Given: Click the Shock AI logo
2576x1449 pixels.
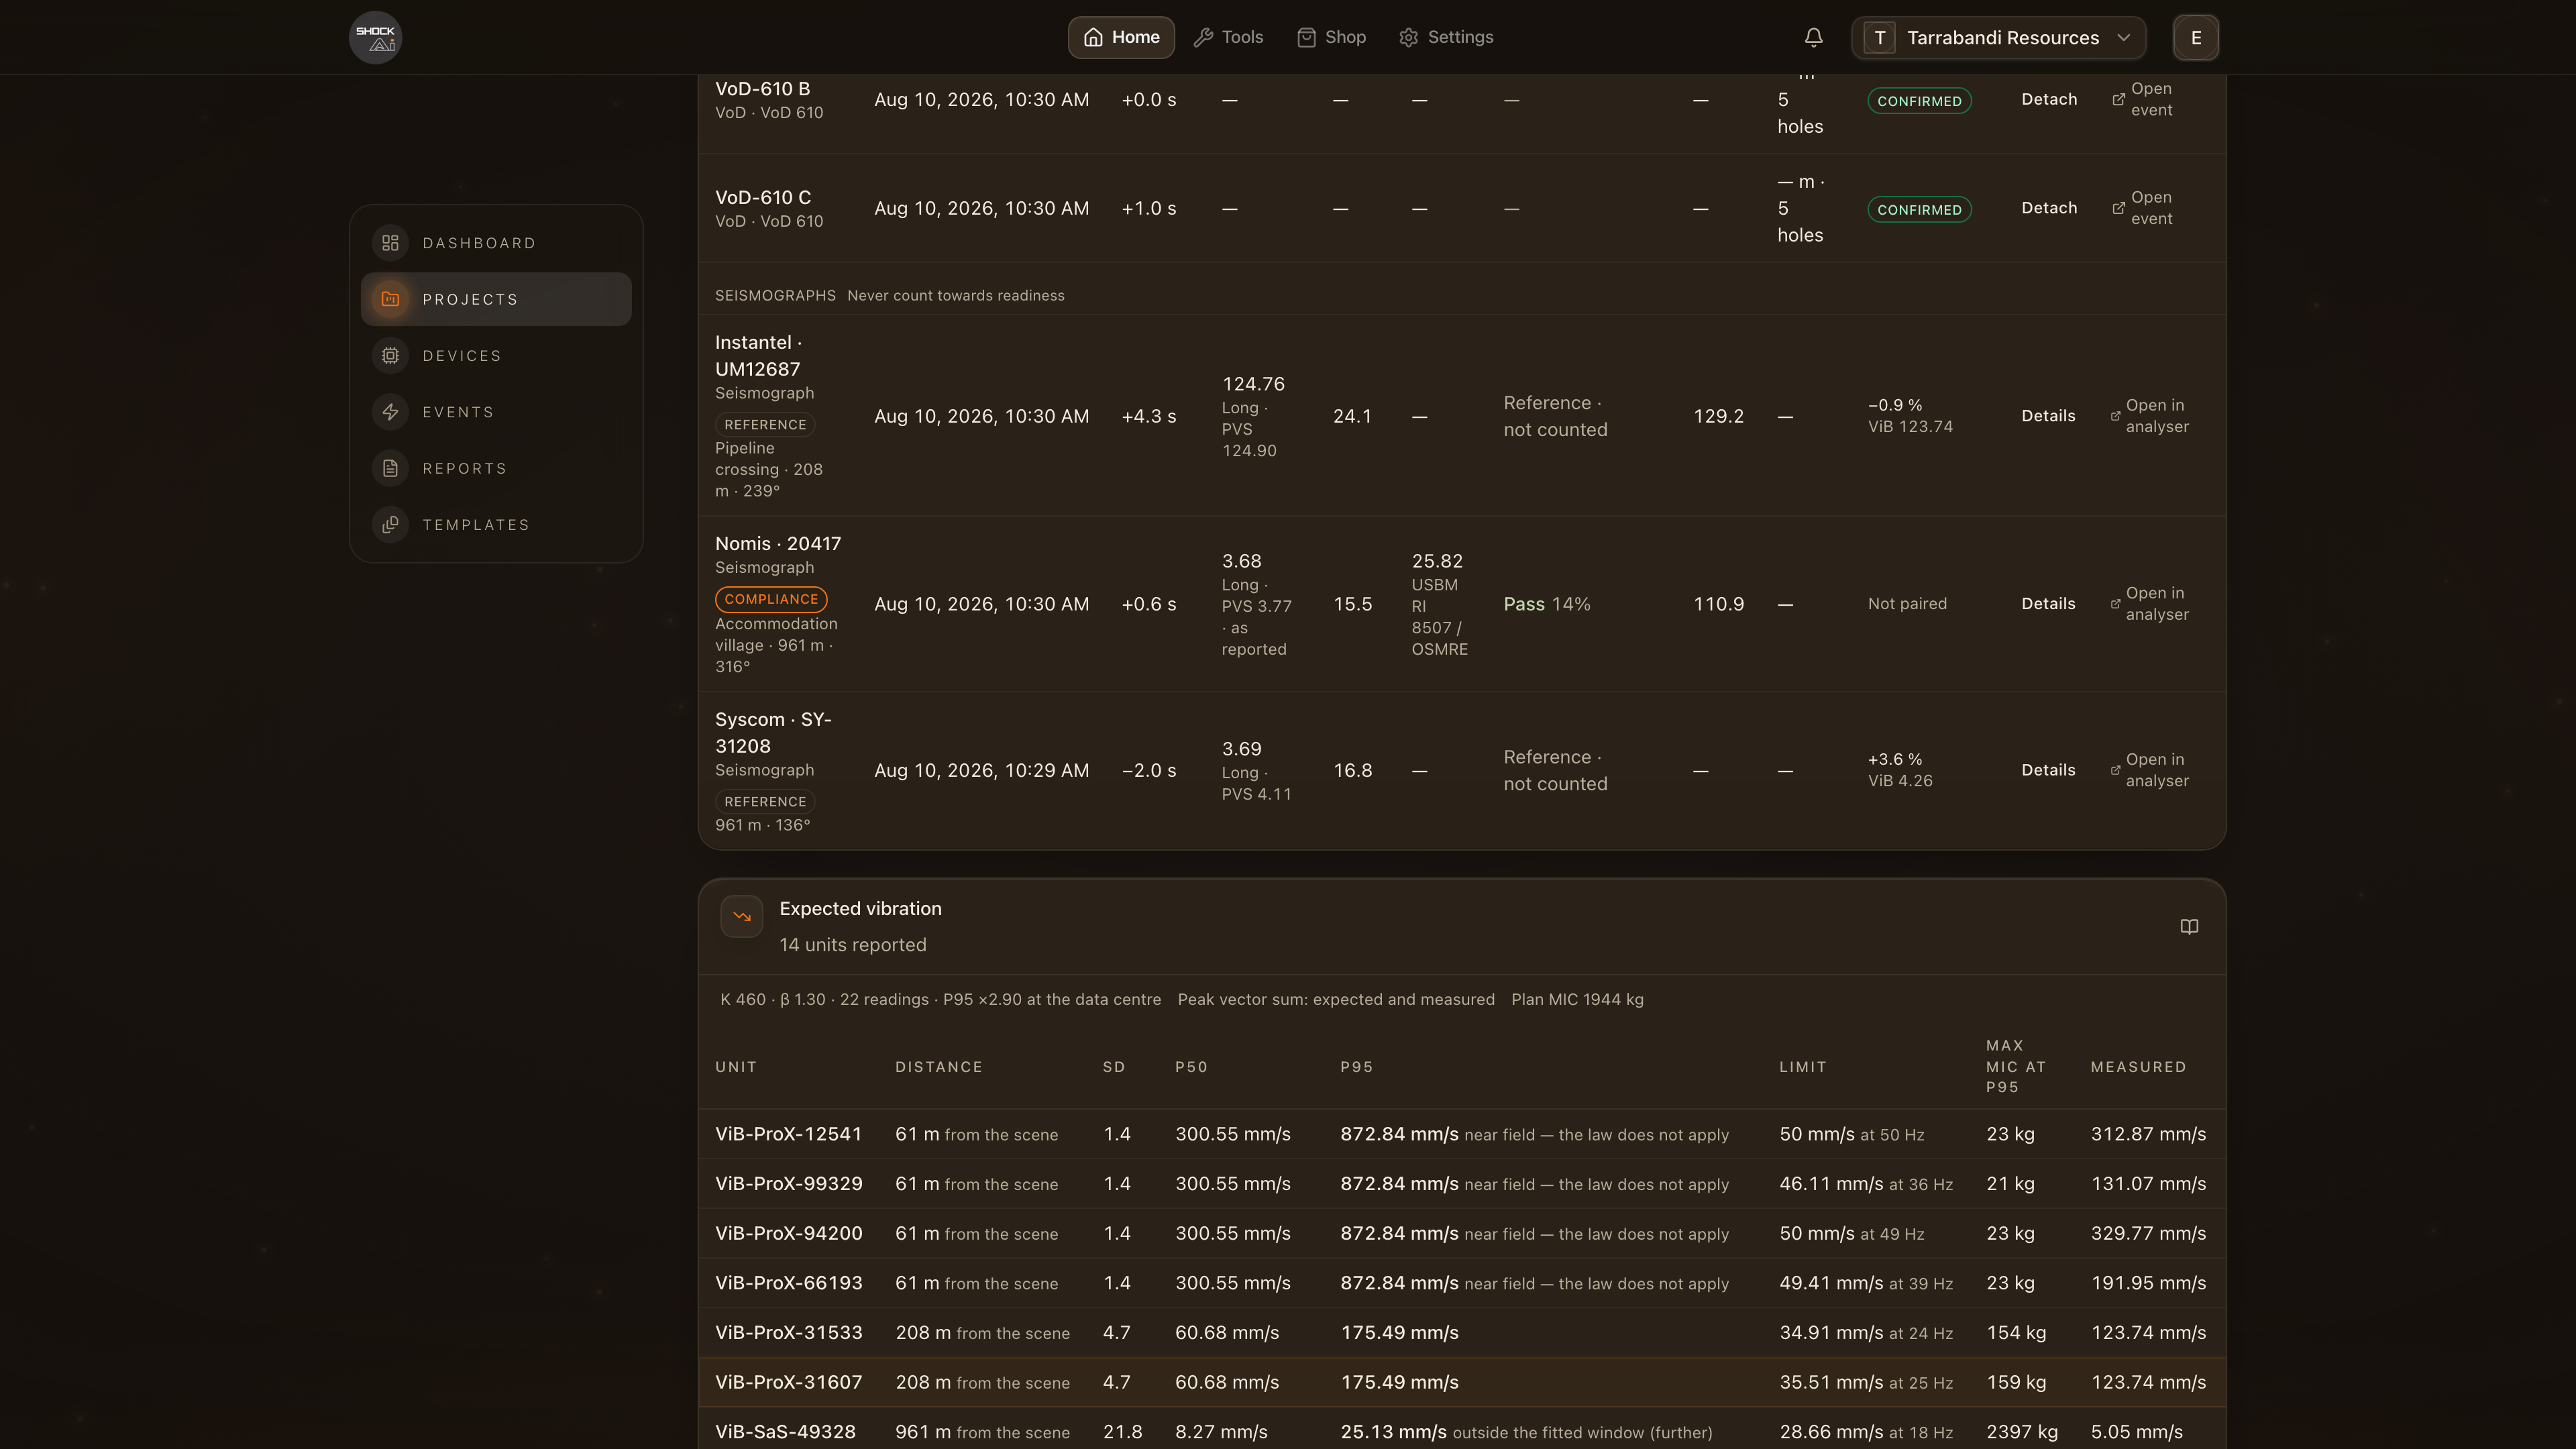Looking at the screenshot, I should [375, 37].
